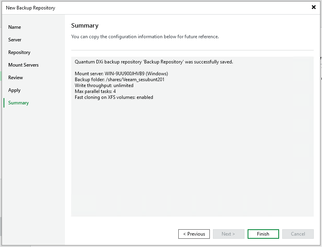The width and height of the screenshot is (322, 247).
Task: Click the active Summary step
Action: tap(19, 103)
